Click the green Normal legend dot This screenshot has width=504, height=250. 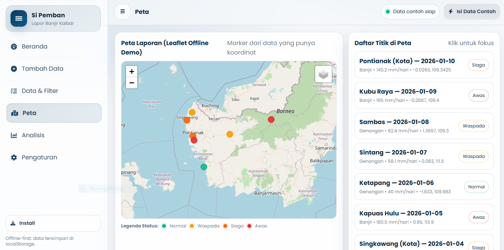pyautogui.click(x=164, y=226)
